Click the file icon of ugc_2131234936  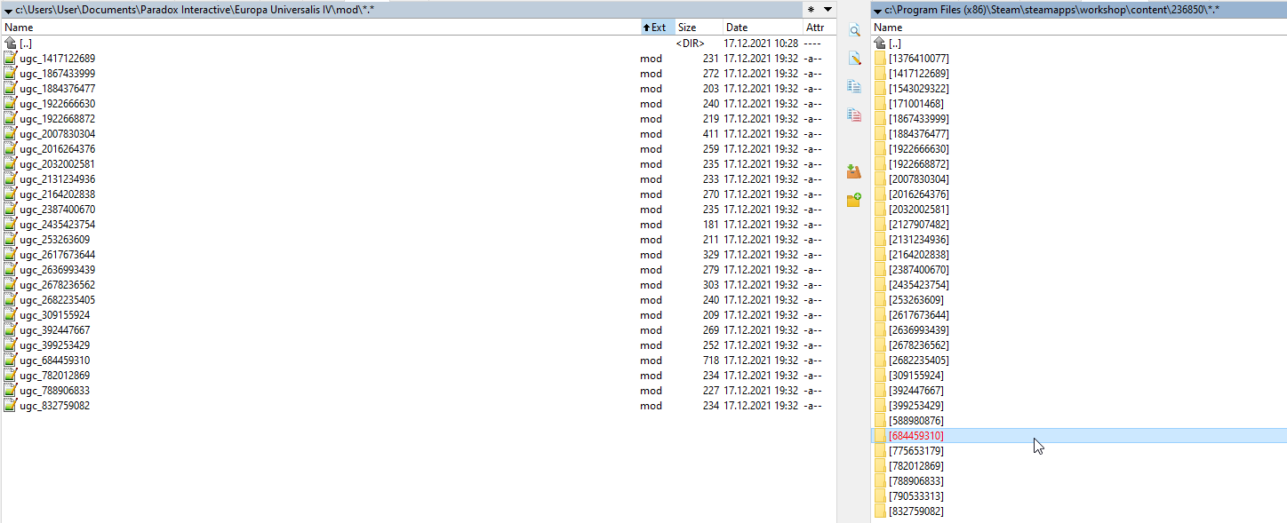coord(10,179)
